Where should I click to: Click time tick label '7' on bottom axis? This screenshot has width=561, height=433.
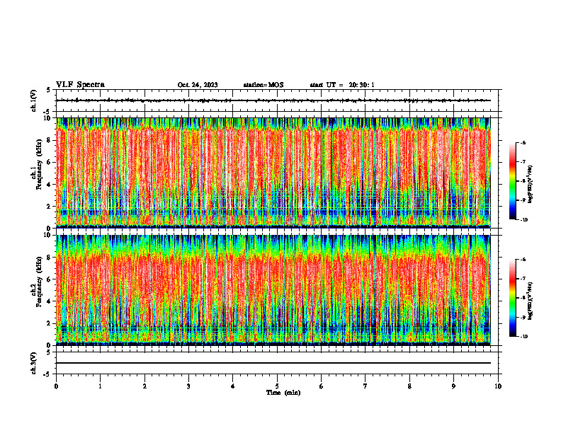click(365, 386)
